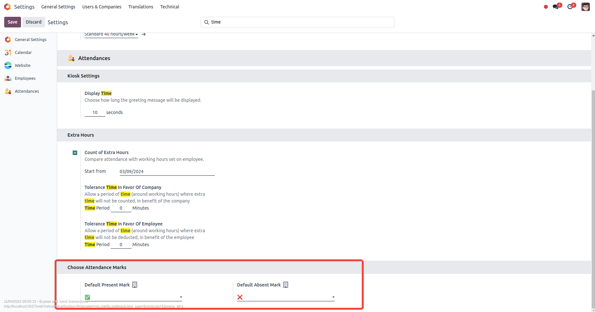Screen dimensions: 595x312
Task: Expand the Standard 40 hours/week dropdown
Action: tap(111, 34)
